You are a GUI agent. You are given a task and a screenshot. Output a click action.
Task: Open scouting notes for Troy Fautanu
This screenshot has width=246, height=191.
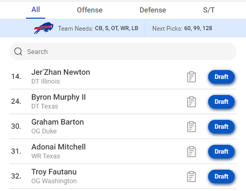pos(192,176)
